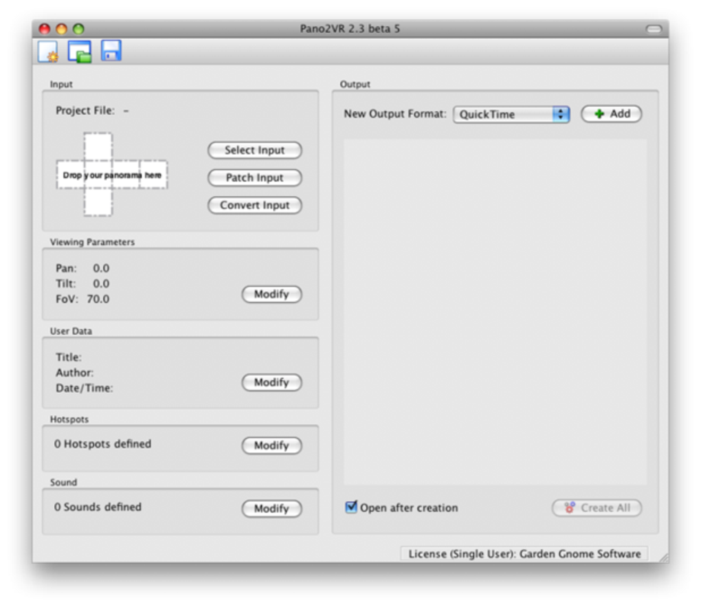Click the panorama drop area
Screen dimensions: 701x607
[x=111, y=175]
